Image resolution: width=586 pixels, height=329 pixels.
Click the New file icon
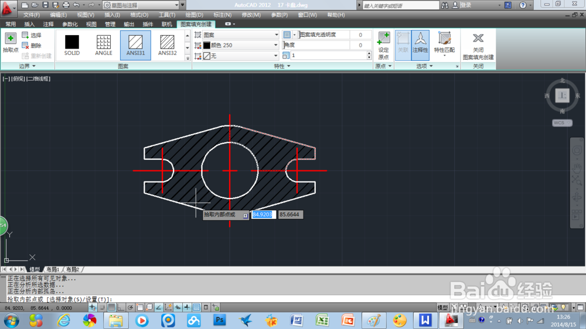click(25, 5)
